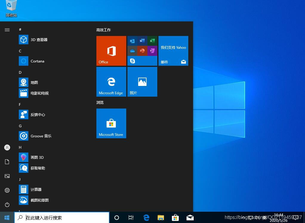Viewport: 305px width, 223px height.
Task: Open the 照片 (Photos) tile
Action: (142, 82)
